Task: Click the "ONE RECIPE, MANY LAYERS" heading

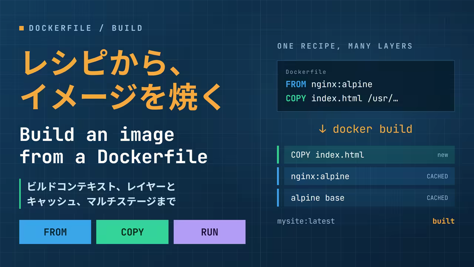Action: (x=345, y=46)
